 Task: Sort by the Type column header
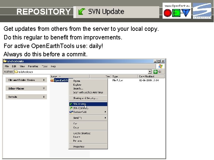(x=125, y=76)
